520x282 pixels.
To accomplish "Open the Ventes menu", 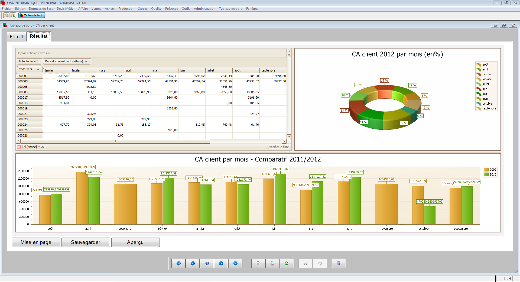I will [96, 9].
